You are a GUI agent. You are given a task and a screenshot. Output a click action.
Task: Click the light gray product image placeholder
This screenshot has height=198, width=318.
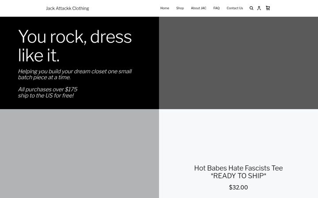click(79, 154)
